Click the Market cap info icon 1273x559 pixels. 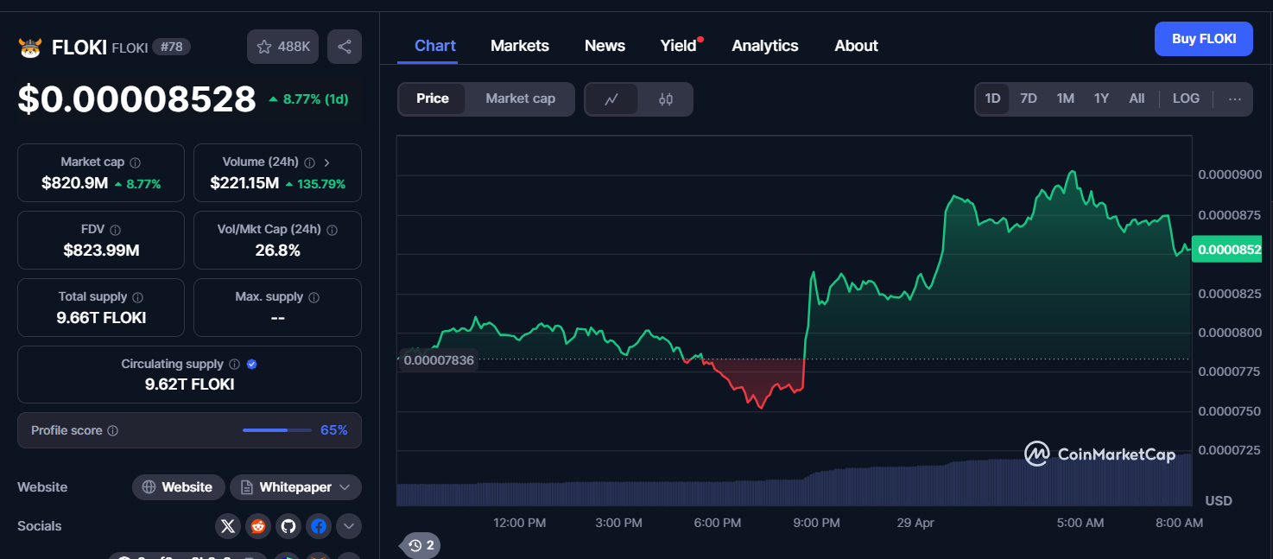[136, 162]
